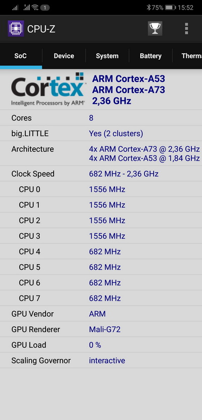
Task: Tap the notification count badge
Action: click(45, 8)
